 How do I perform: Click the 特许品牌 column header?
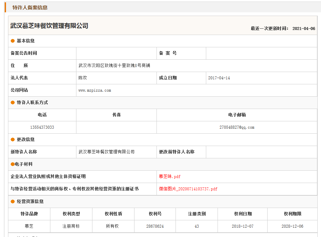click(x=29, y=214)
